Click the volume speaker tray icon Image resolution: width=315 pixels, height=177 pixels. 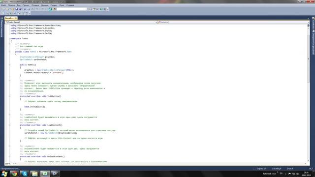pyautogui.click(x=297, y=174)
